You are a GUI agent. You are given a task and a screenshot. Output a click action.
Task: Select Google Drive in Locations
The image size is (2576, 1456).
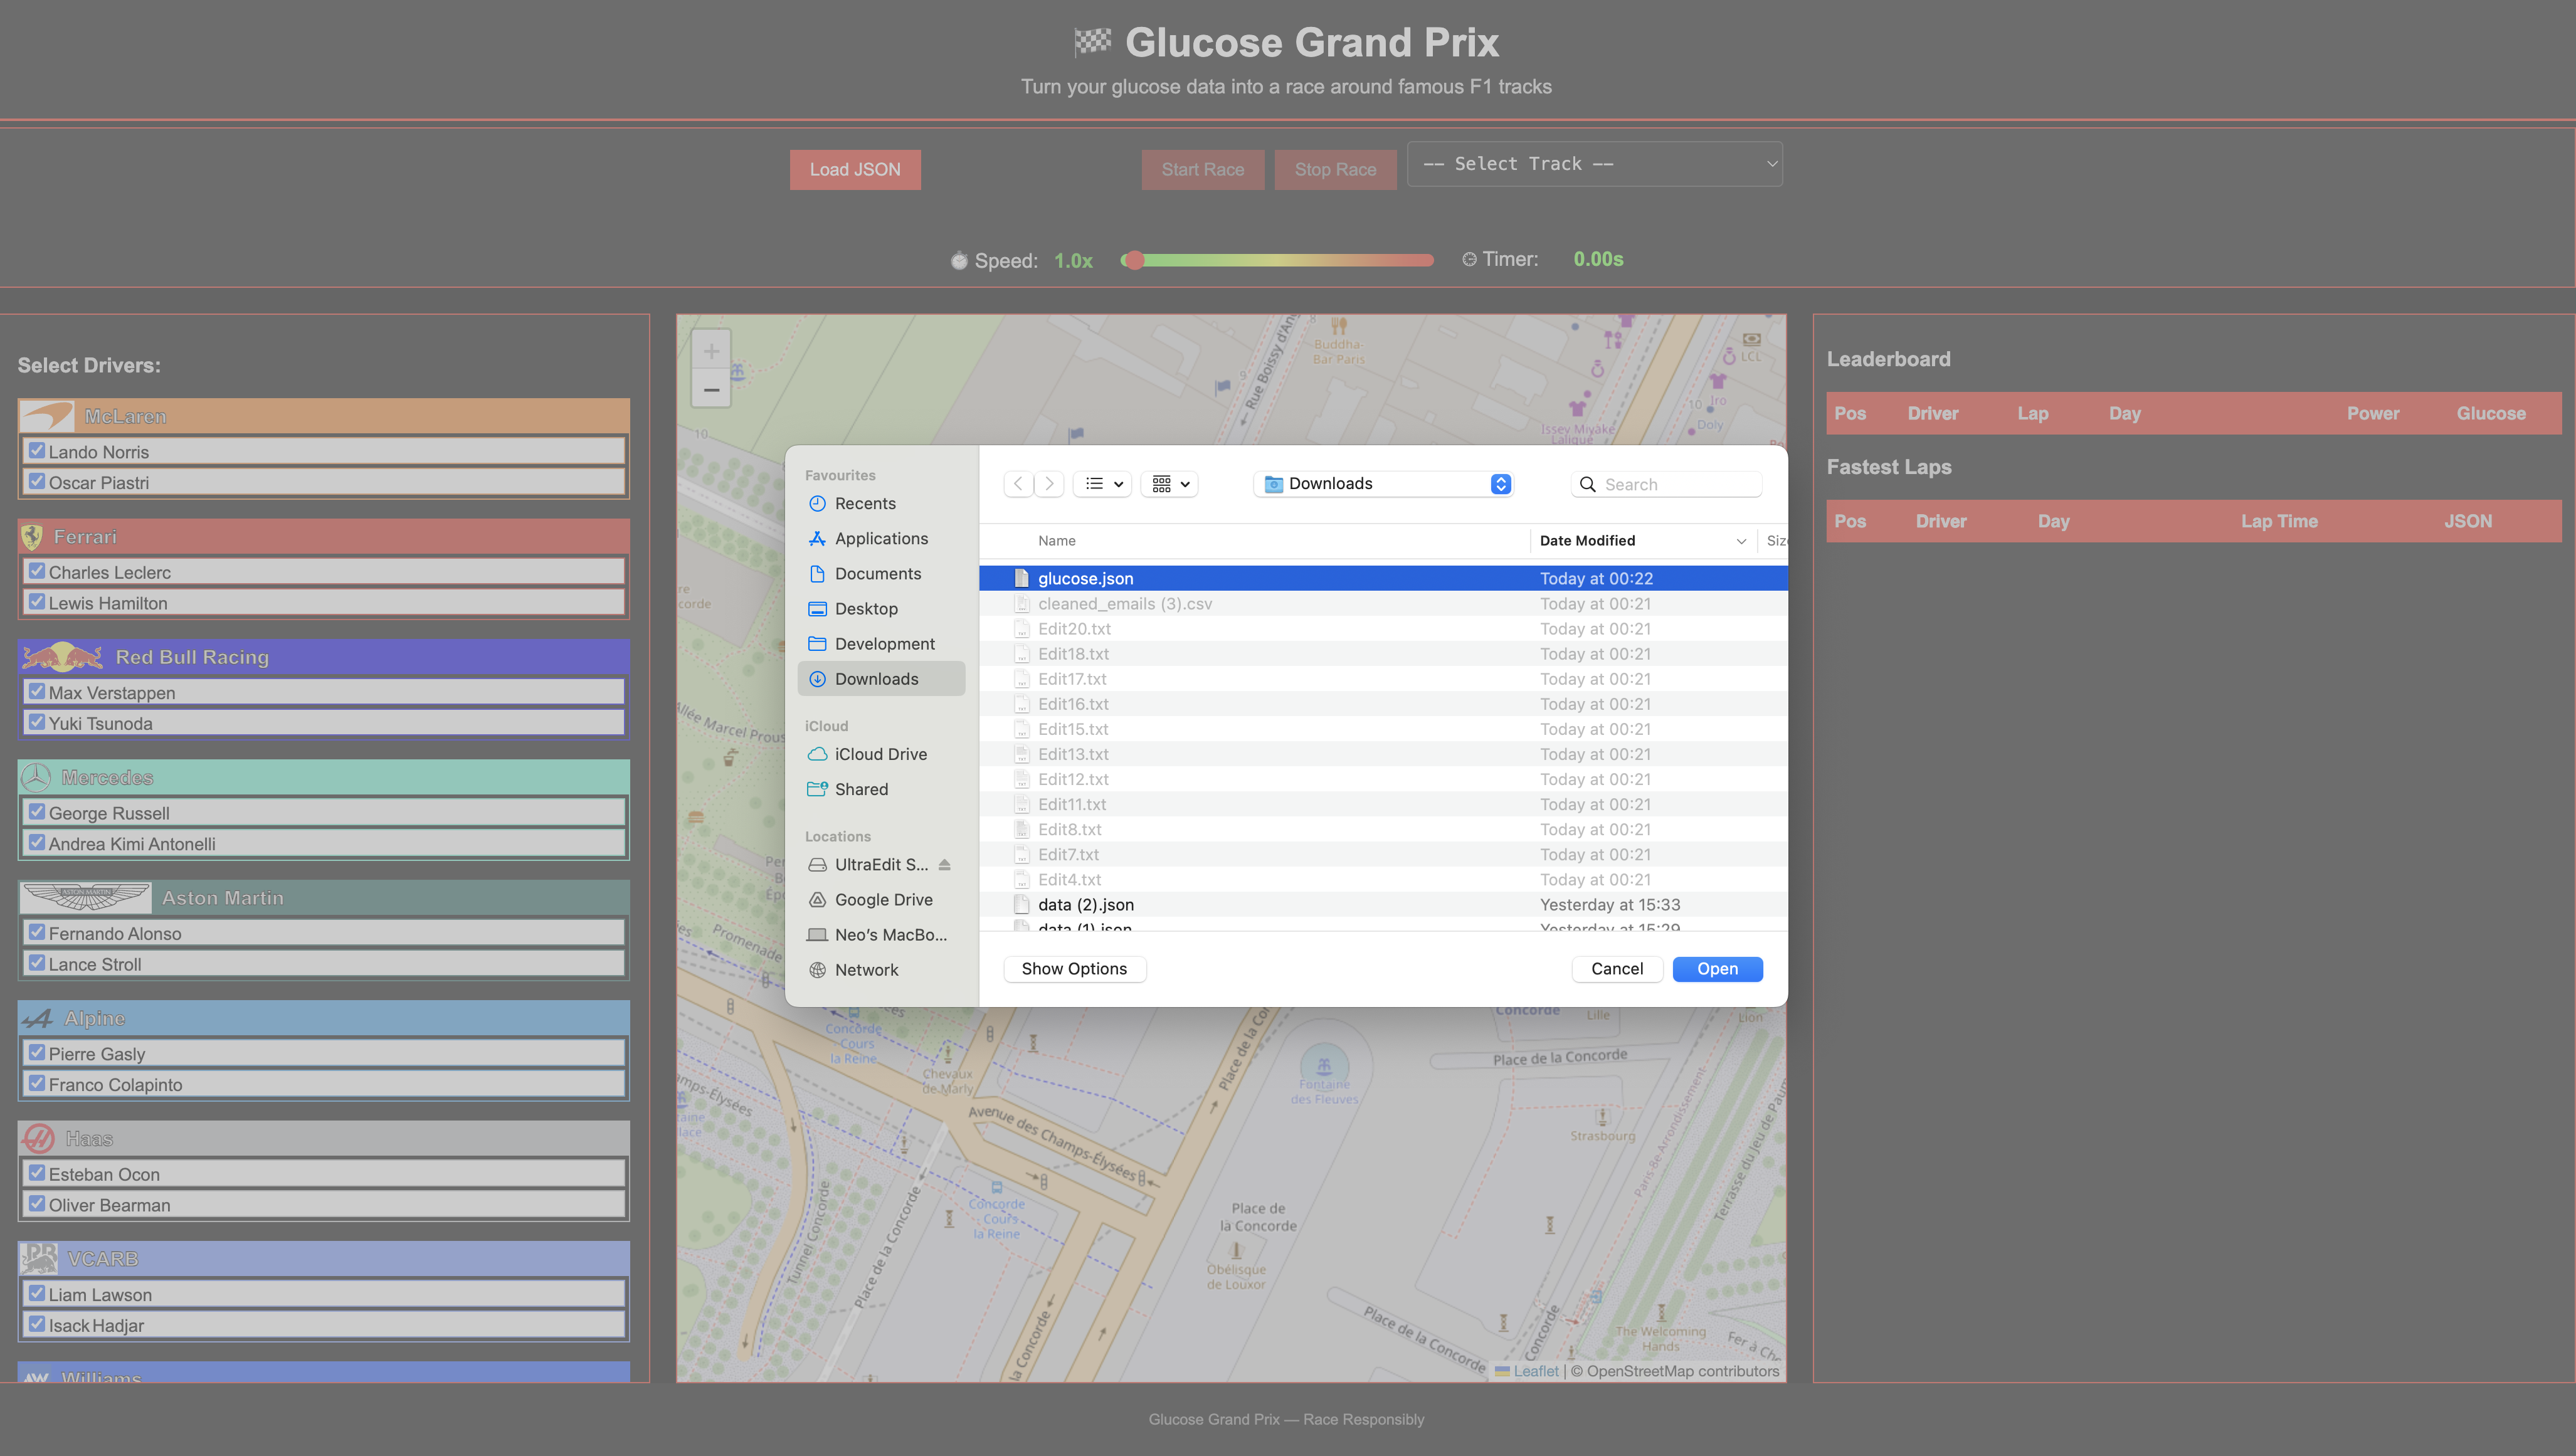click(883, 900)
